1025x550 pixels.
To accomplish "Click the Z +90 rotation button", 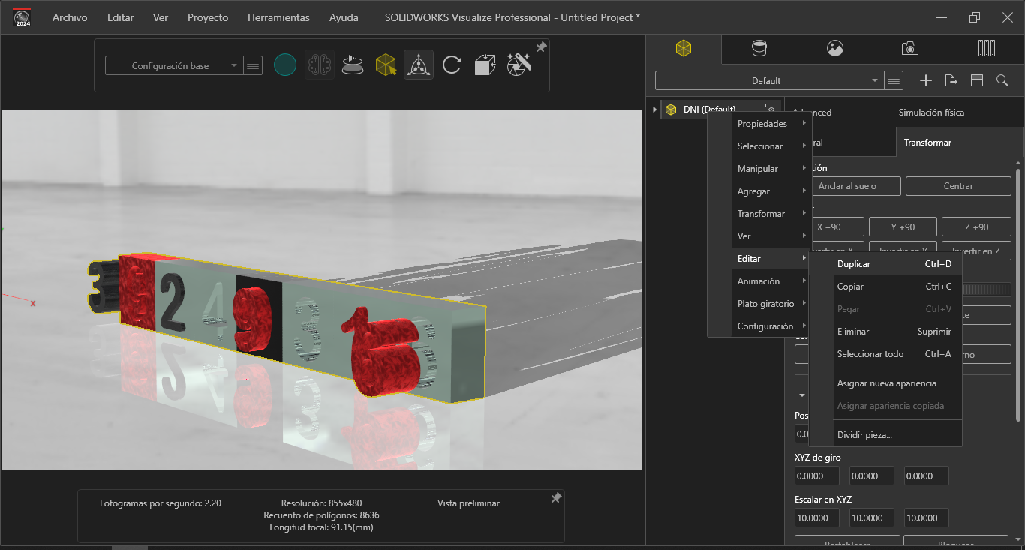I will tap(975, 227).
